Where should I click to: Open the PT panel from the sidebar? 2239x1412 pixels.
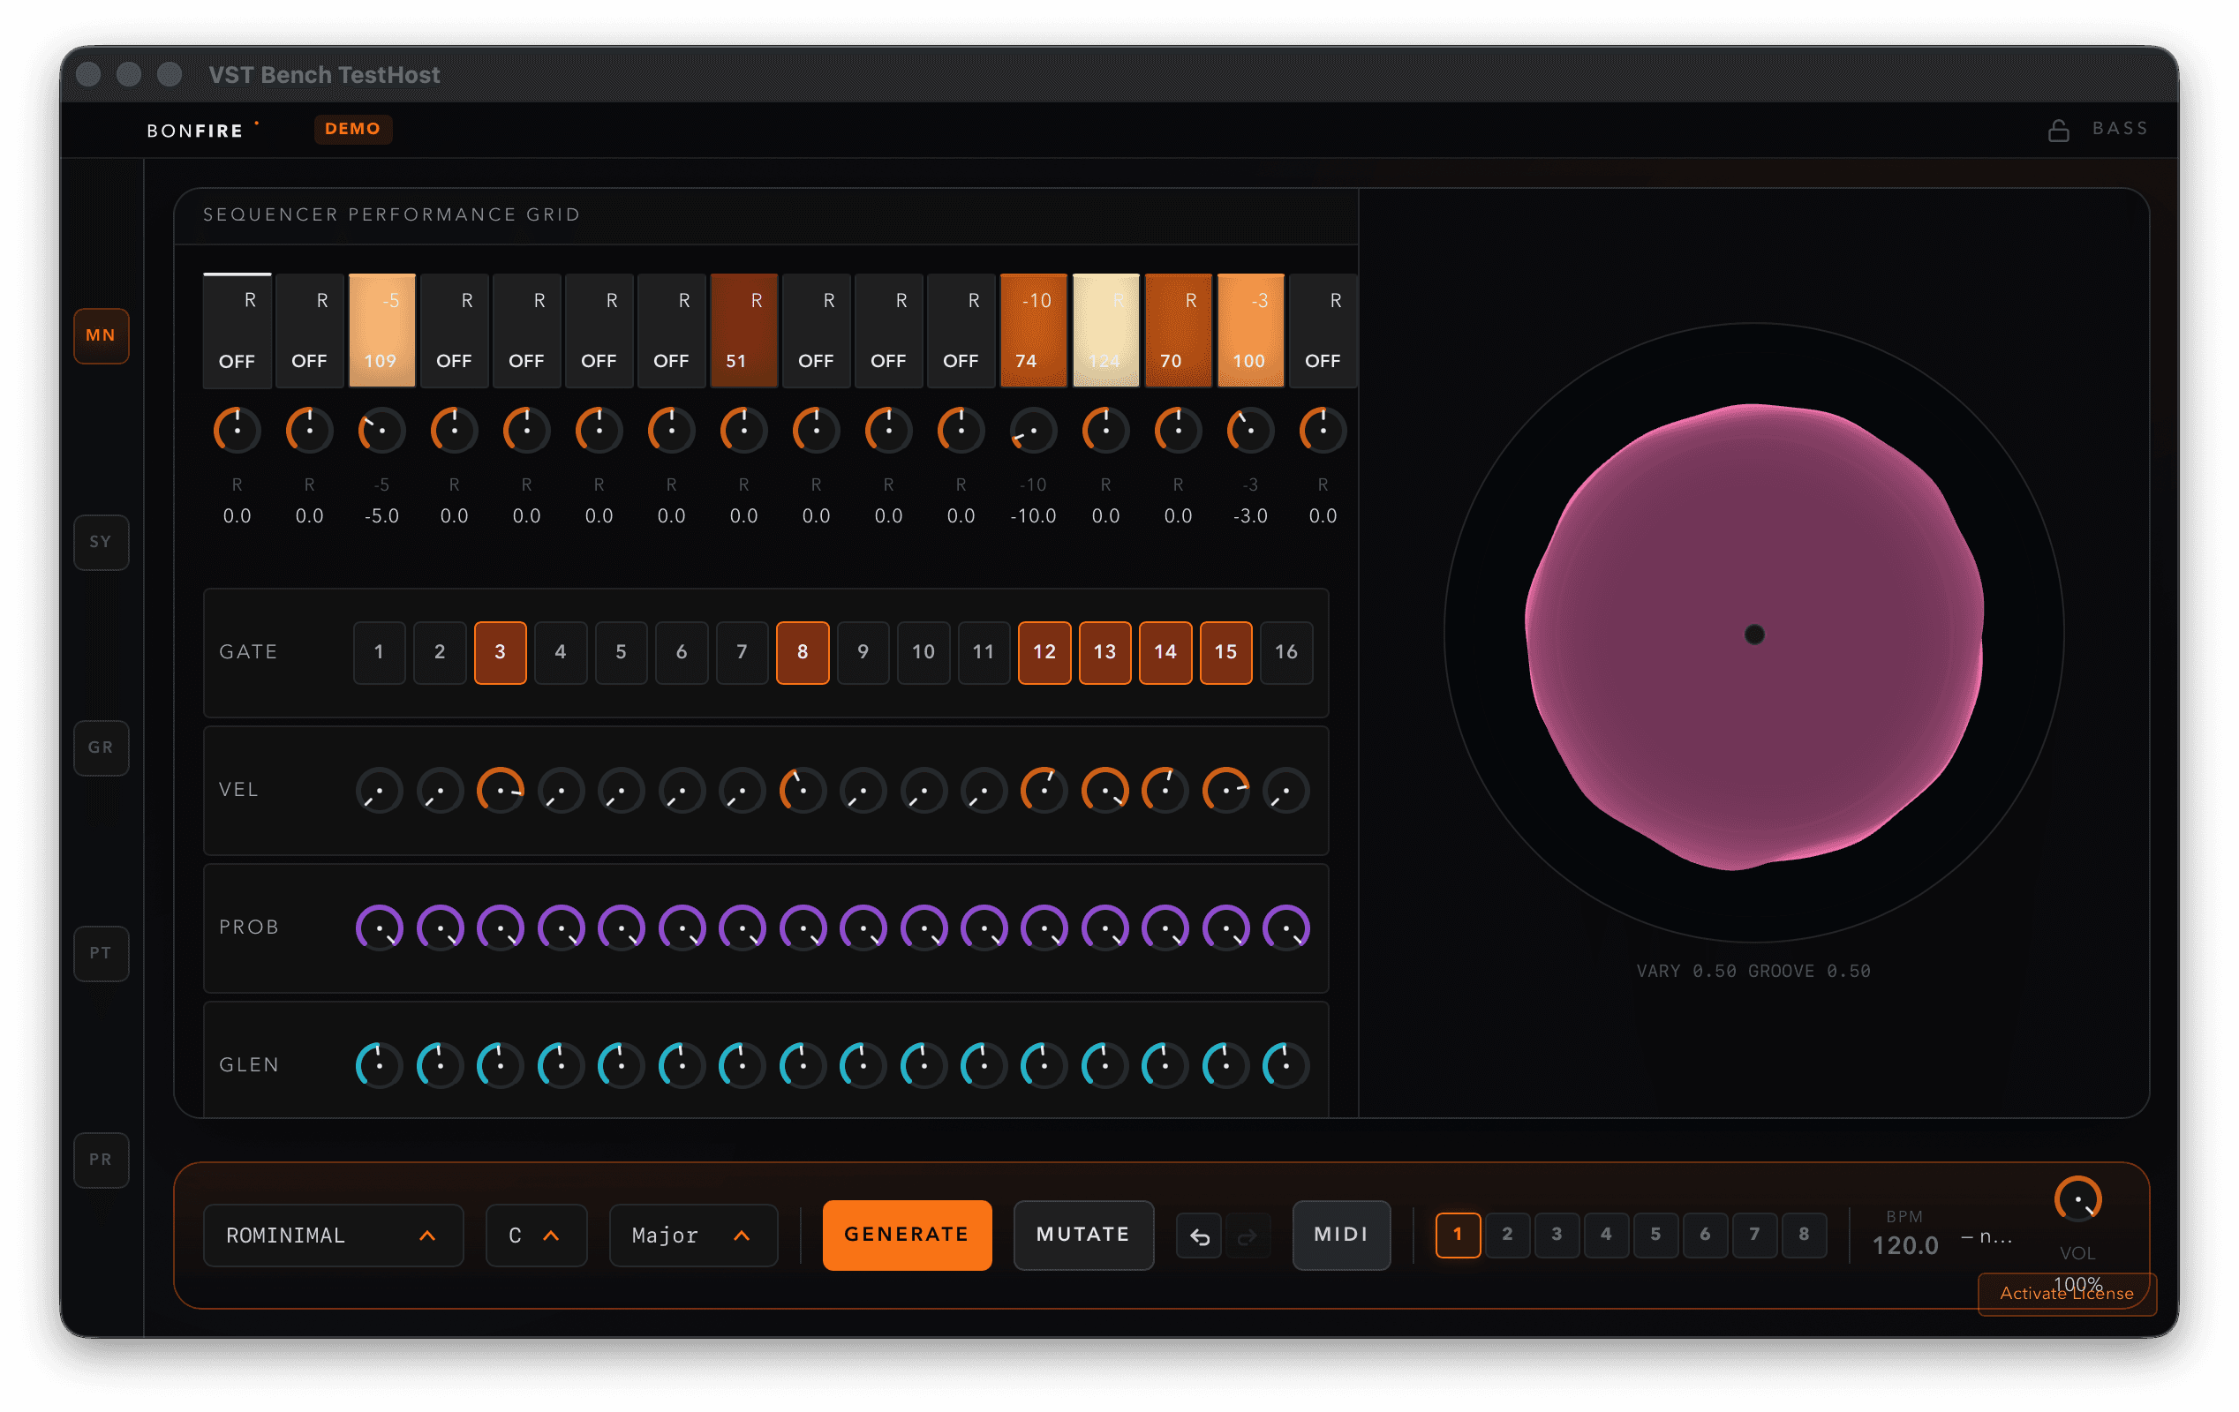click(101, 953)
